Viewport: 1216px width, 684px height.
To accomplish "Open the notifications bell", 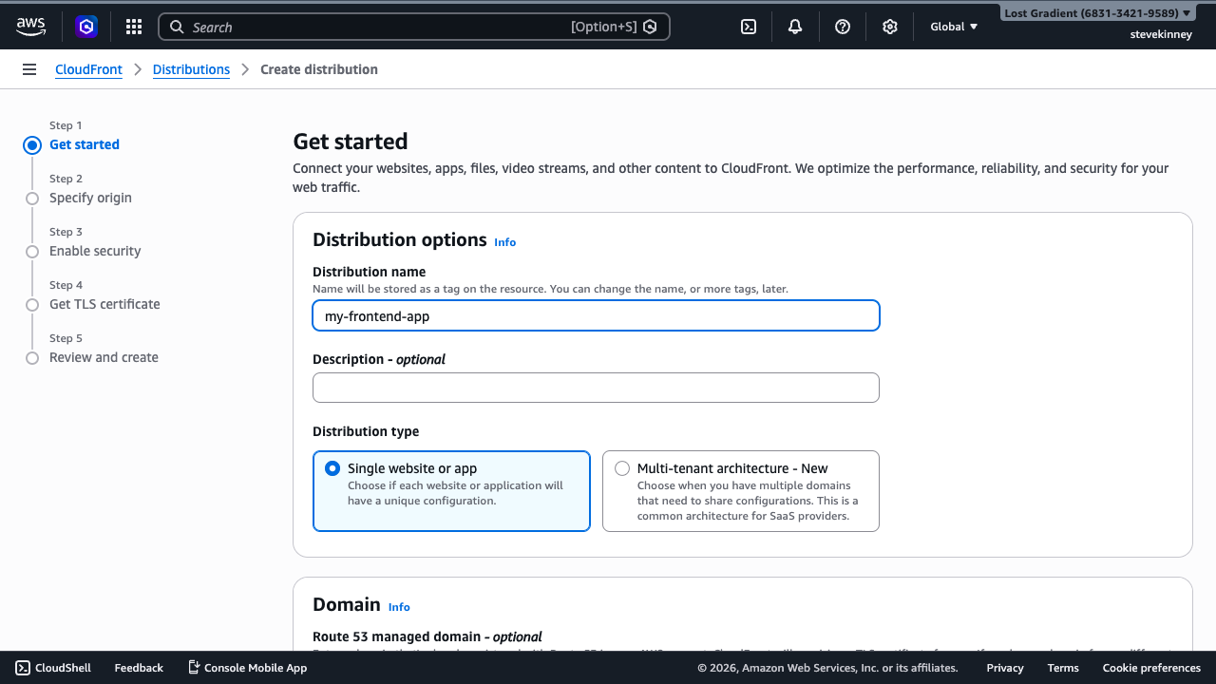I will 795,27.
